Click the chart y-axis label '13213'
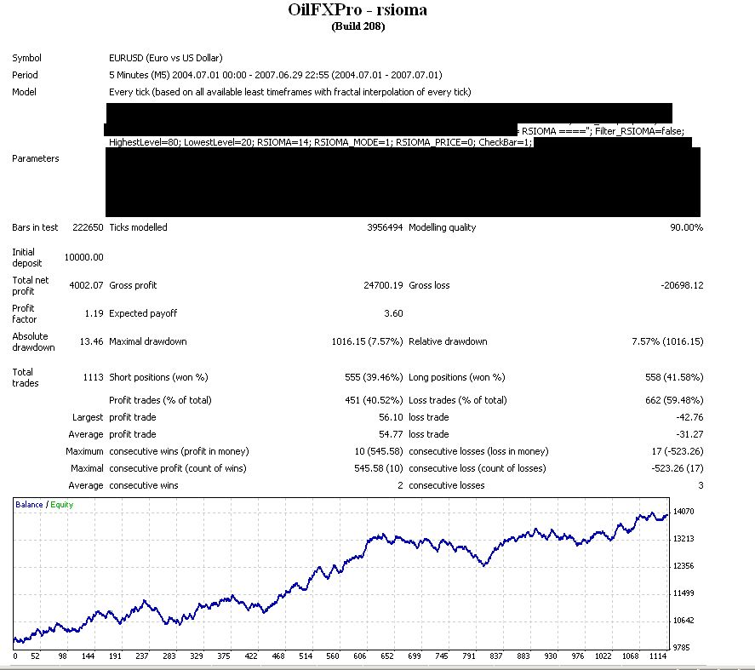Screen dimensions: 755x670 (684, 539)
